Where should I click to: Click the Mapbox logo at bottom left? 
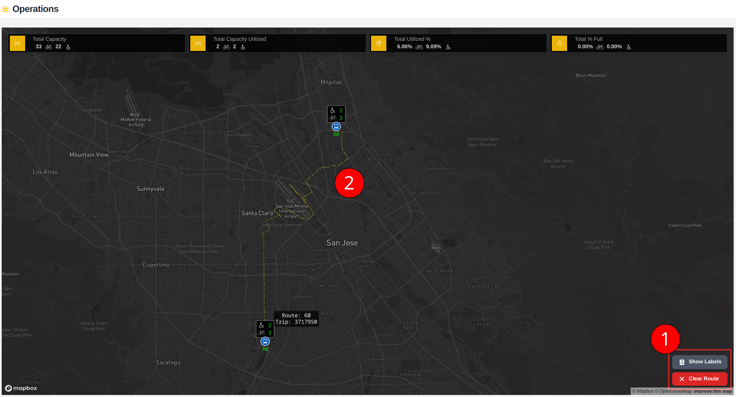pyautogui.click(x=21, y=388)
